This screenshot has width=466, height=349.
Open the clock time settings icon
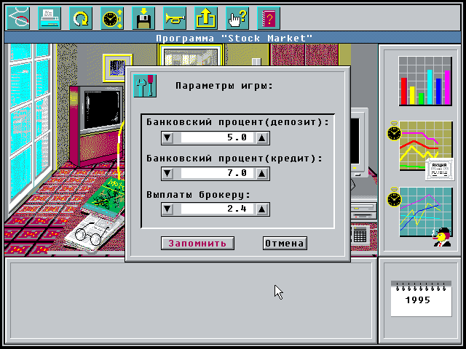point(112,18)
